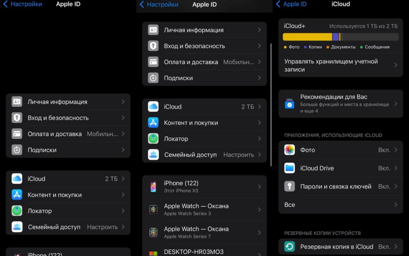Open Управлять хранилищем учетной записи
This screenshot has width=409, height=256.
click(339, 65)
